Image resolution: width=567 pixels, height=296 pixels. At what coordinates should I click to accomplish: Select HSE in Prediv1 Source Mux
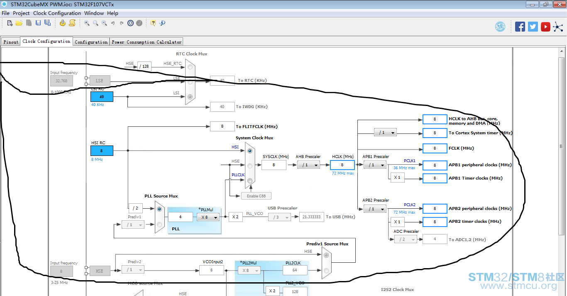pos(326,255)
